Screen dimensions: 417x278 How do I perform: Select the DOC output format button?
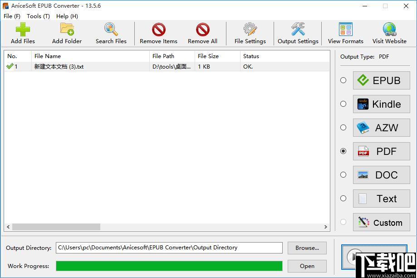point(381,175)
